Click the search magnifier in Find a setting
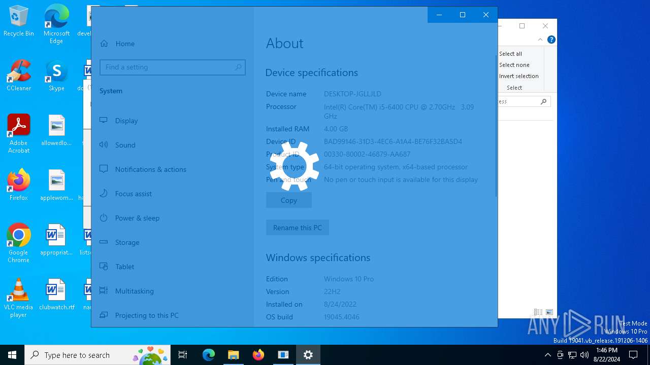Viewport: 650px width, 365px height. coord(238,67)
